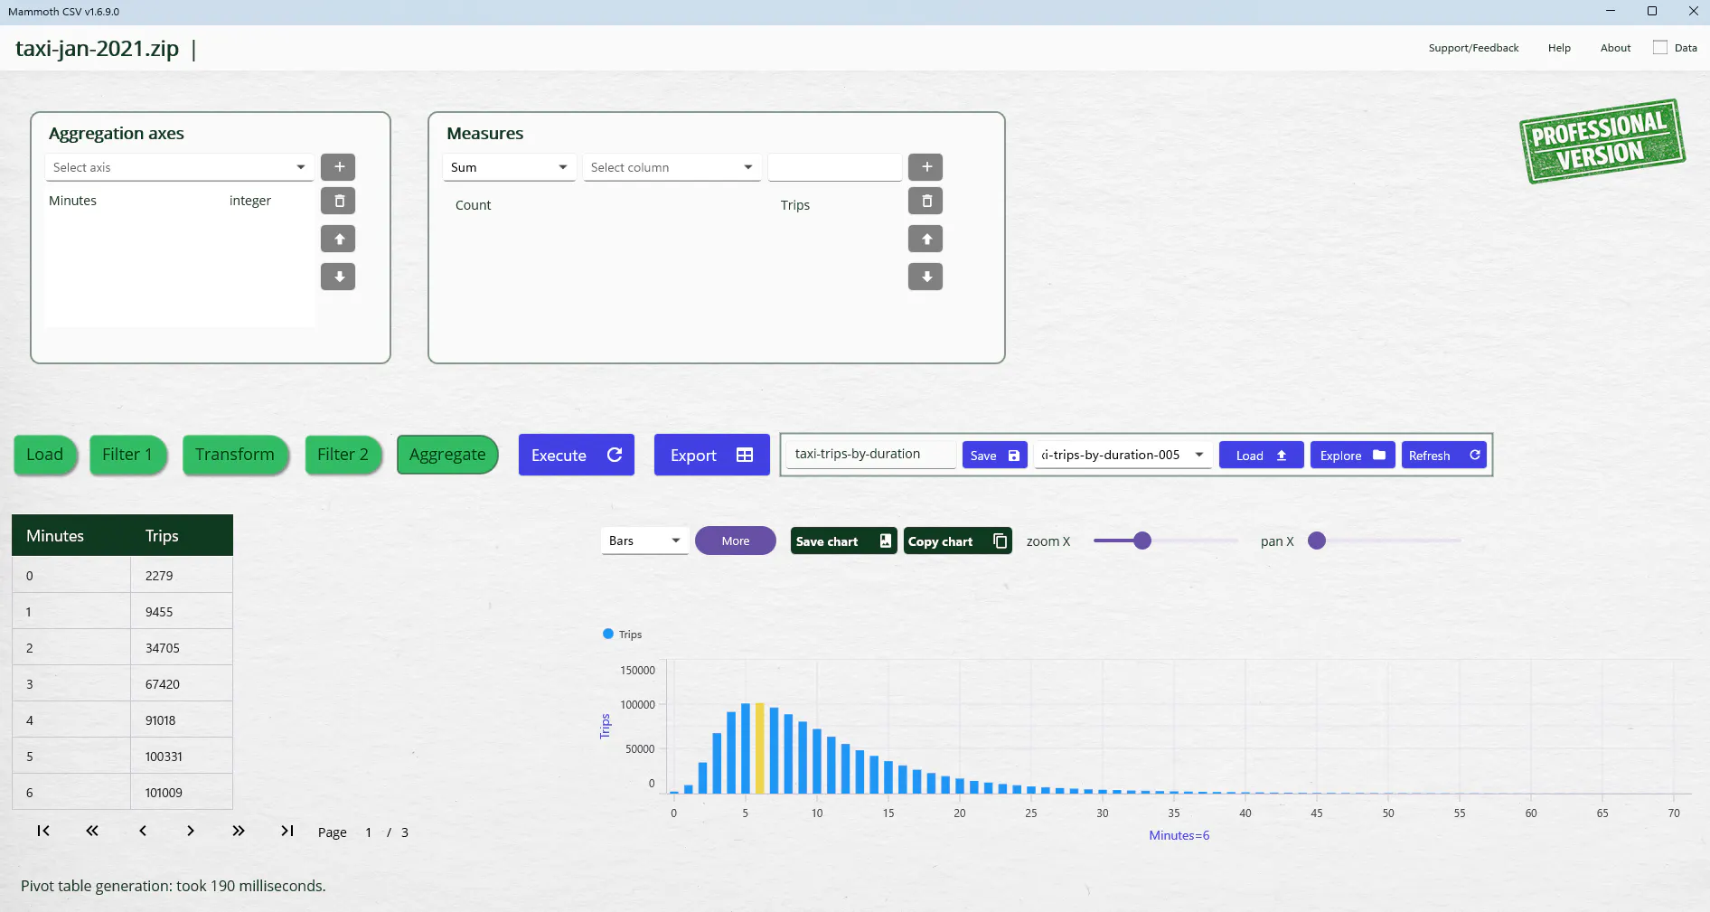
Task: Delete the Count Trips measure
Action: [x=925, y=201]
